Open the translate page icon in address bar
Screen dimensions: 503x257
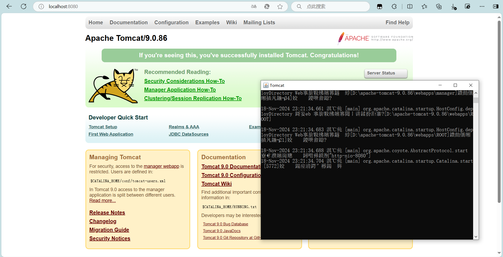(254, 7)
